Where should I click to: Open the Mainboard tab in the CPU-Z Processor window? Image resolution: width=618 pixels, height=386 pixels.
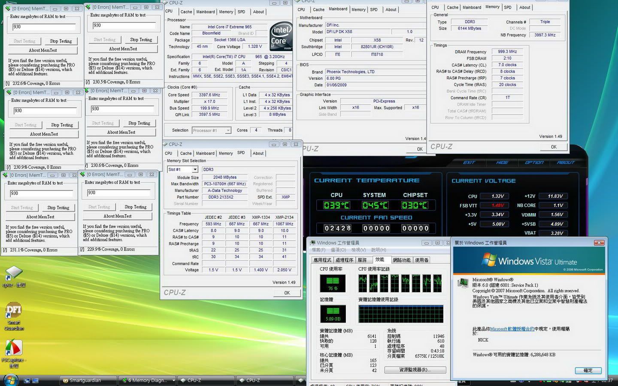(205, 12)
